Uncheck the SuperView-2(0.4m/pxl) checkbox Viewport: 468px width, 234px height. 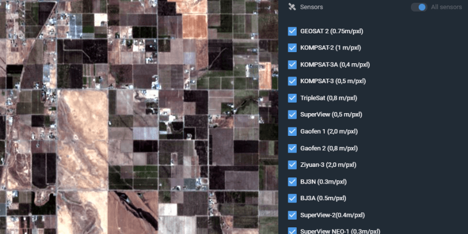[x=292, y=215]
